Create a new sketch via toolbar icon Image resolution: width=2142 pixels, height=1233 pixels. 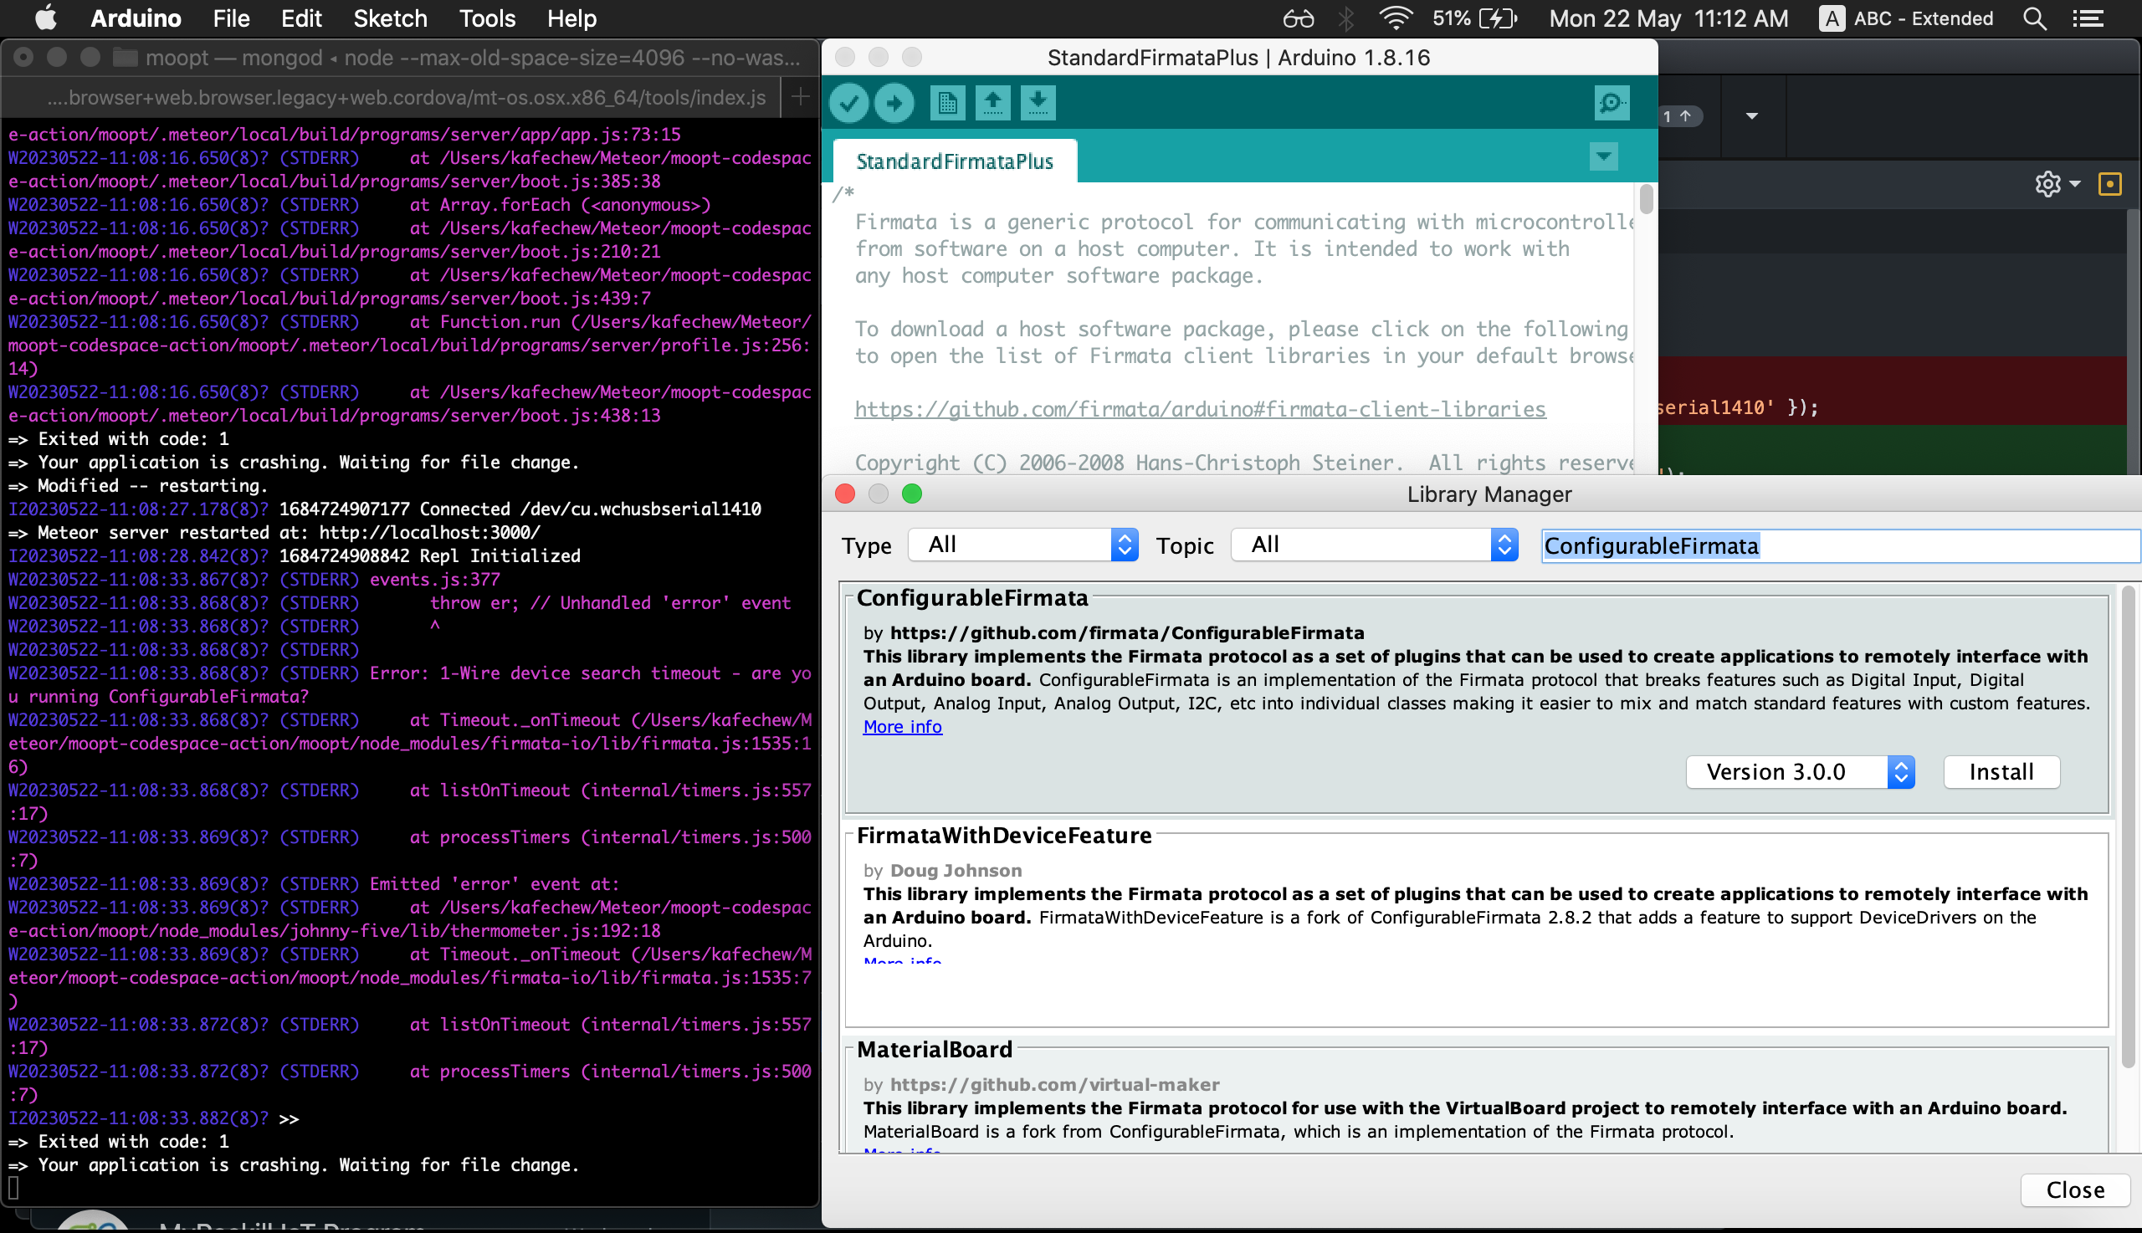click(946, 102)
